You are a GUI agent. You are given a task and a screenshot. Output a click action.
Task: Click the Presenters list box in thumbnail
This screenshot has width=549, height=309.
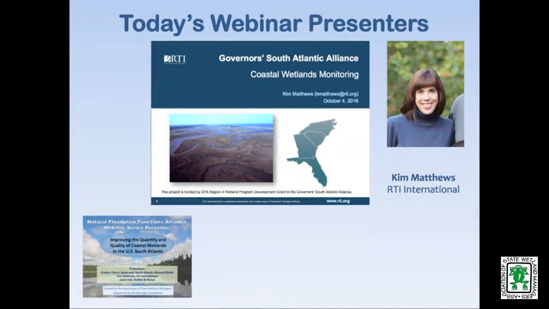pos(137,274)
